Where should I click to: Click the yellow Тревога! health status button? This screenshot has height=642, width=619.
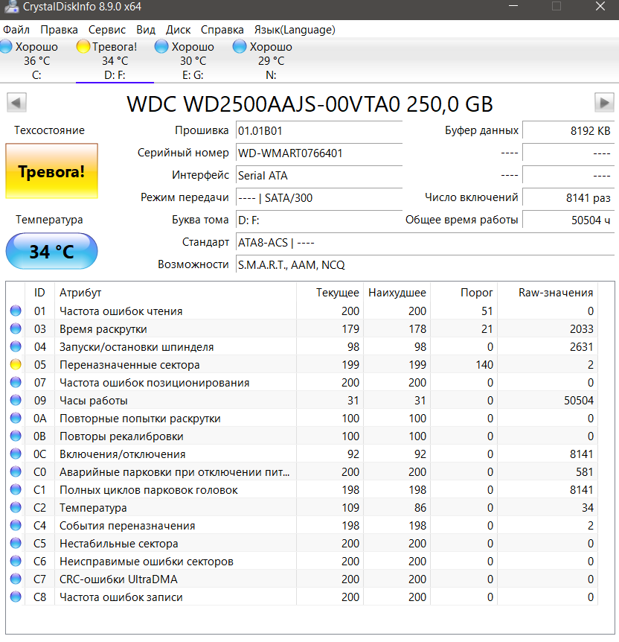point(51,171)
